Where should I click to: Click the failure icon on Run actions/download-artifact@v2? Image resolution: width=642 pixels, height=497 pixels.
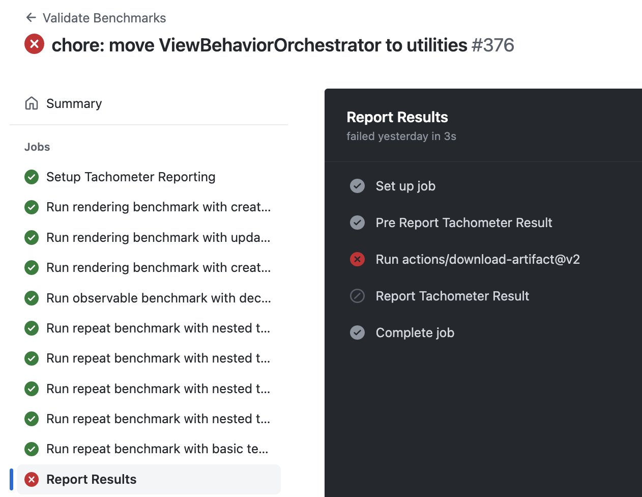(357, 259)
